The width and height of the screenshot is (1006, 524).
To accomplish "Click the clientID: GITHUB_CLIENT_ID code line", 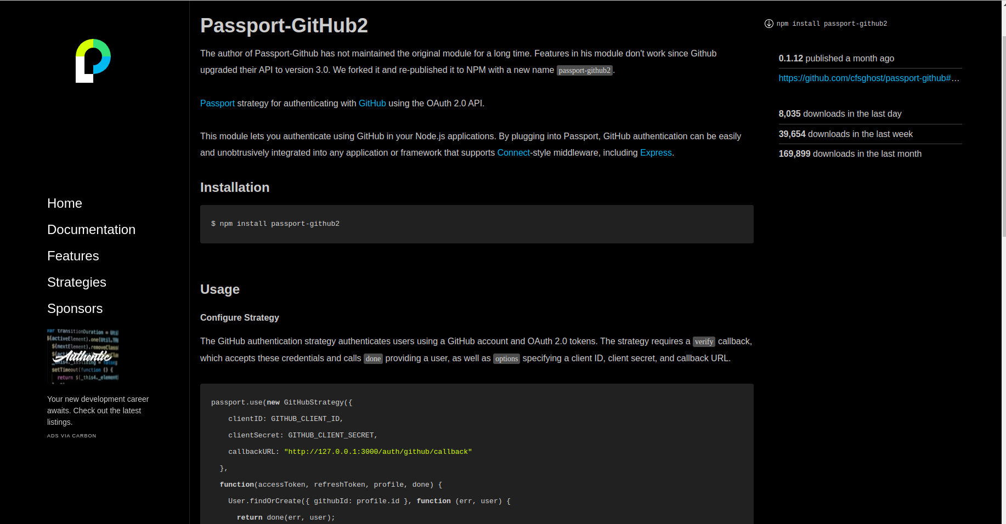I will coord(286,419).
